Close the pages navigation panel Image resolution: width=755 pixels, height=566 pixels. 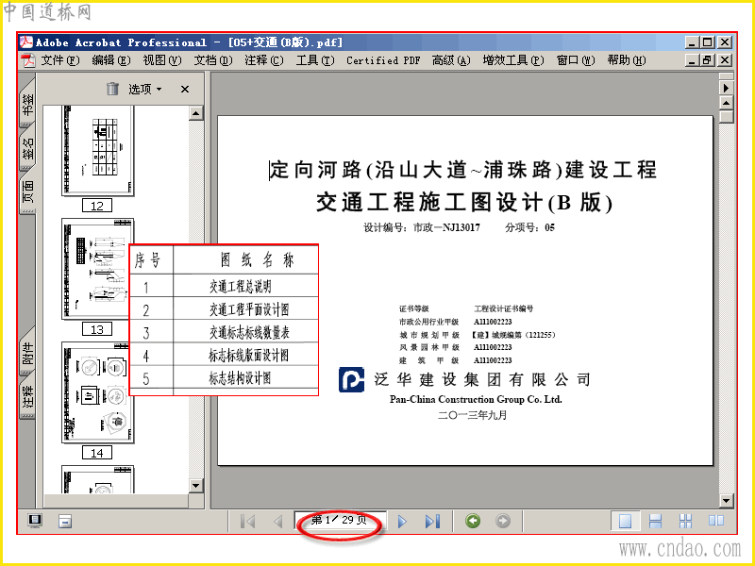pyautogui.click(x=185, y=89)
